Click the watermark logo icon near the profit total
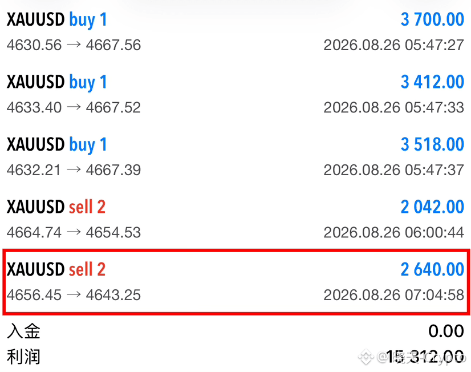The image size is (471, 372). [x=366, y=357]
